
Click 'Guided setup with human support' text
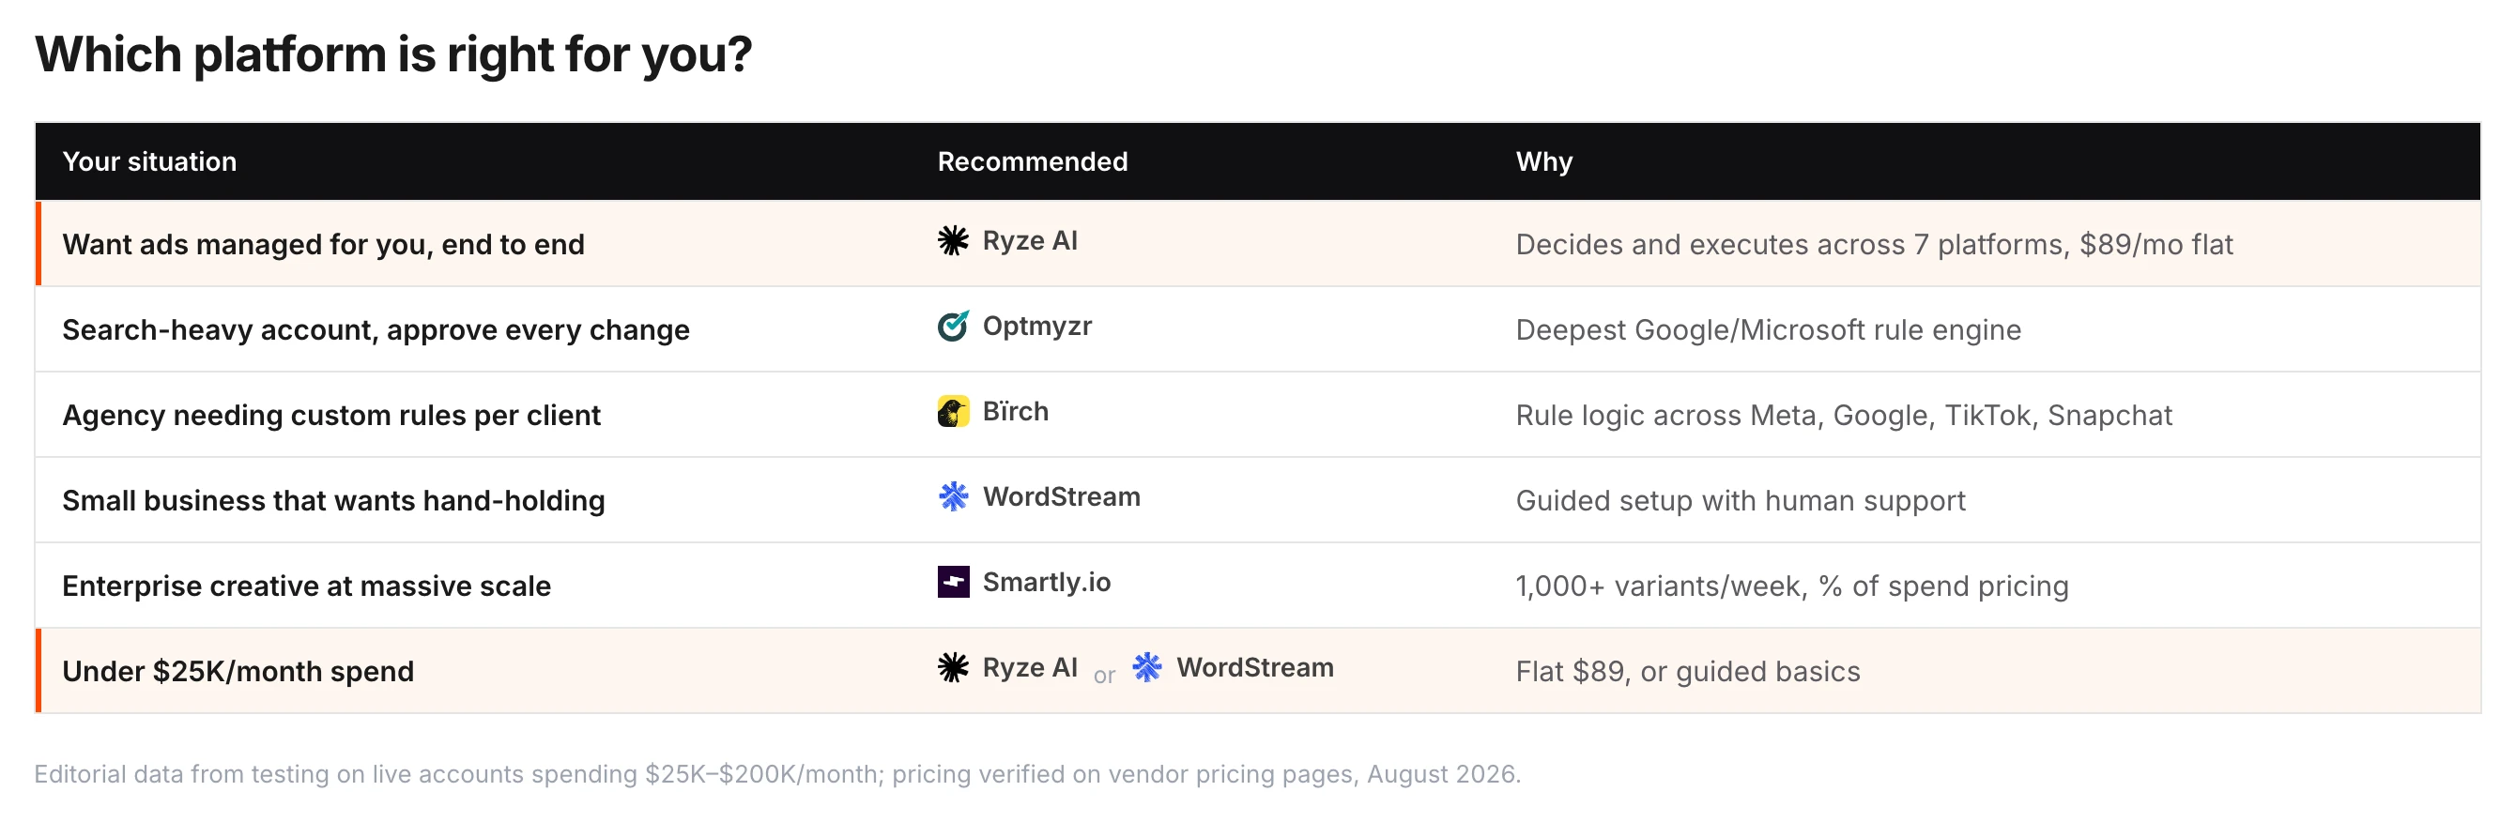(x=1740, y=500)
